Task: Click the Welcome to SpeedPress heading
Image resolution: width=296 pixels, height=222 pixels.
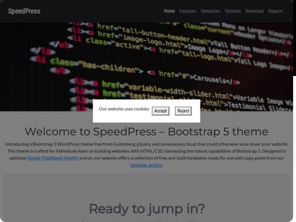Action: [x=147, y=132]
